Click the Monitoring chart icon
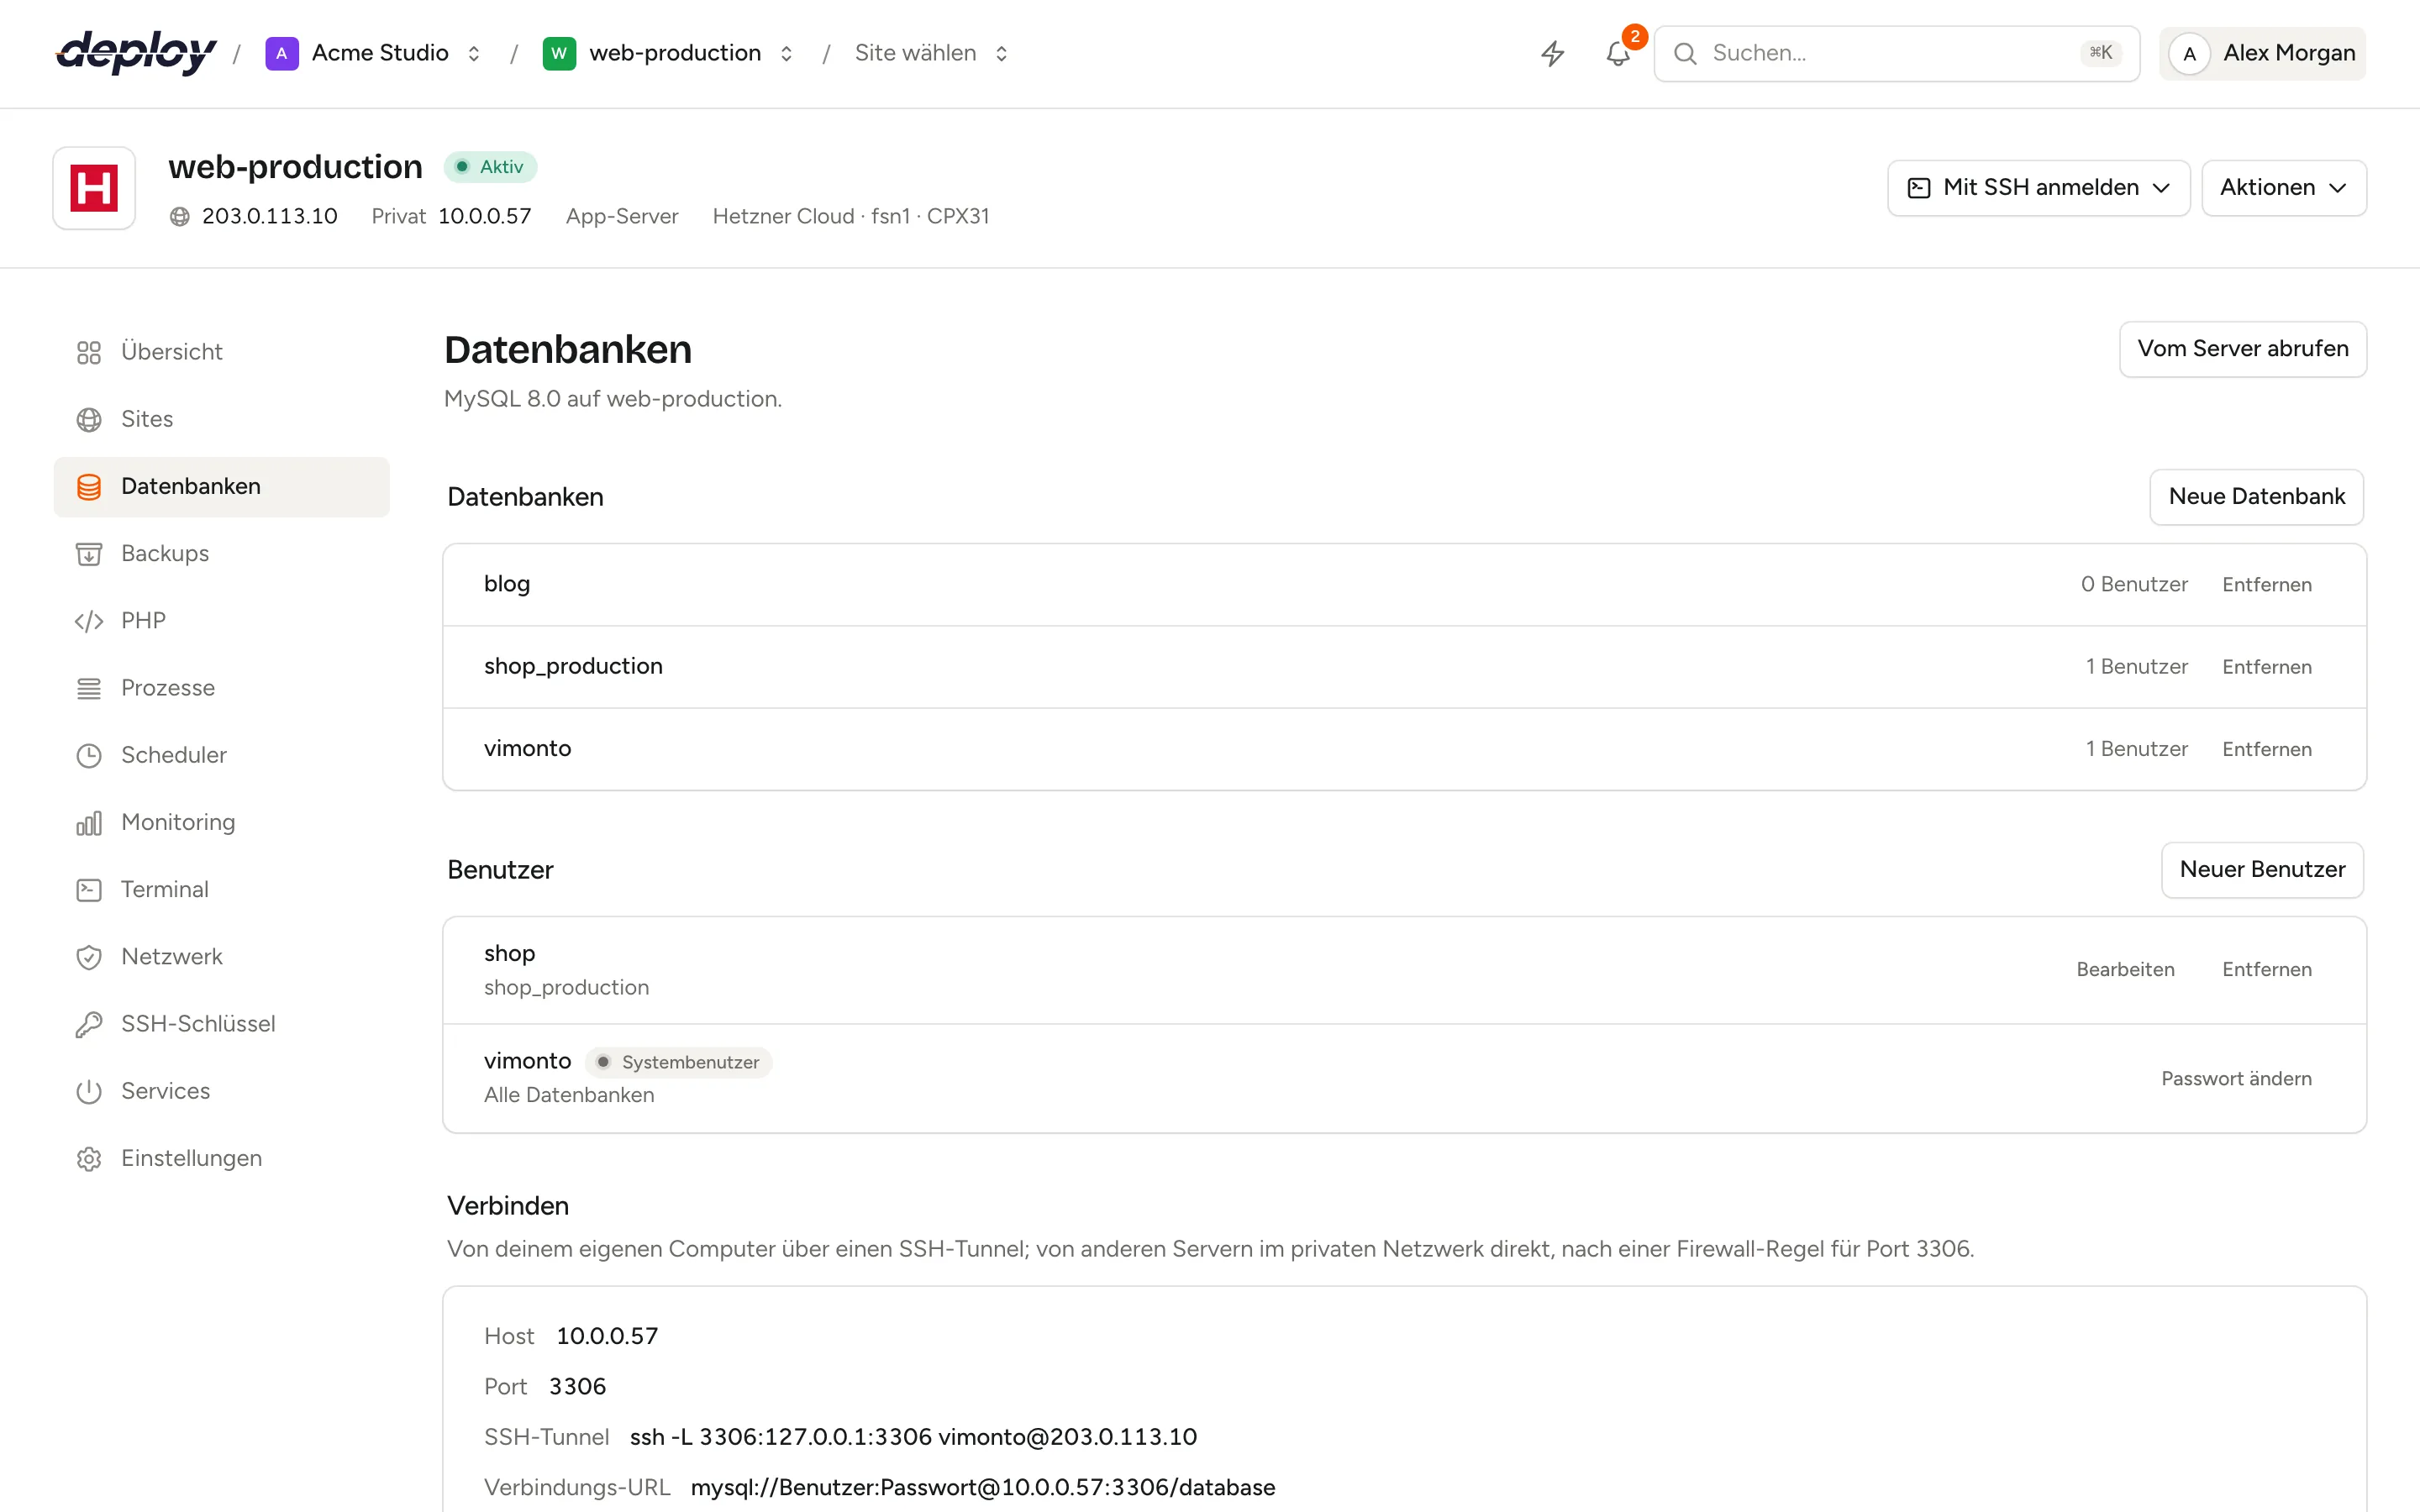Image resolution: width=2420 pixels, height=1512 pixels. coord(89,822)
